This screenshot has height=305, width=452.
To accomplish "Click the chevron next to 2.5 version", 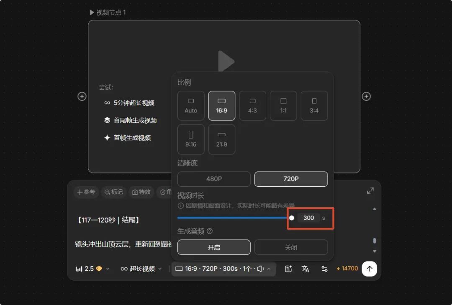I will coord(108,269).
